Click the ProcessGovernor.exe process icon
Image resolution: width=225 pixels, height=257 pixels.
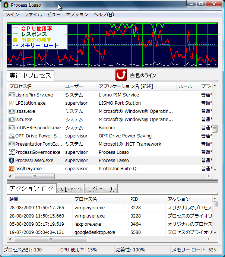(x=12, y=152)
